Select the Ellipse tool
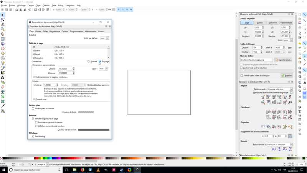This screenshot has width=307, height=173. [x=3, y=48]
